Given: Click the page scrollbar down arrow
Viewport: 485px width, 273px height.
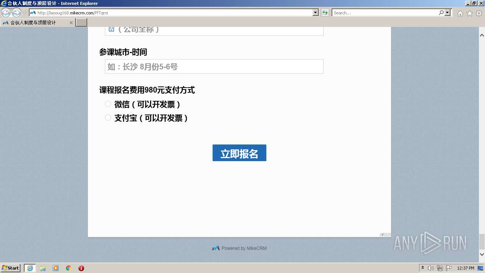Looking at the screenshot, I should pos(482,254).
